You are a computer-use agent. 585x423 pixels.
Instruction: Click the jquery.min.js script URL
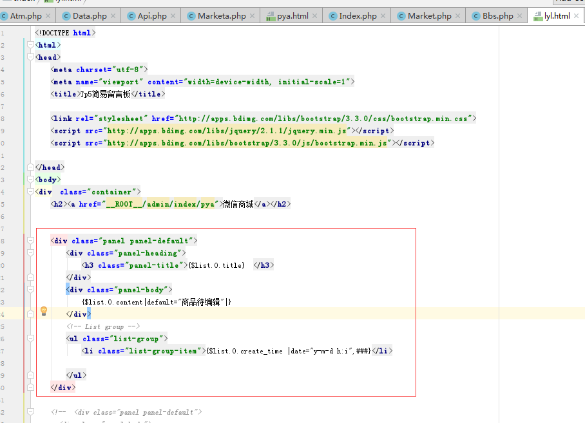[x=227, y=131]
